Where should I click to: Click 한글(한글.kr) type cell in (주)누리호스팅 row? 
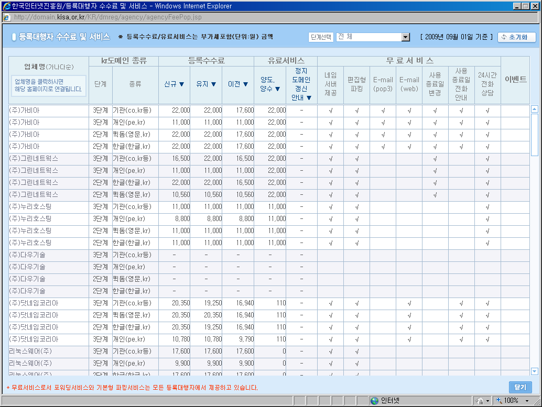click(132, 243)
